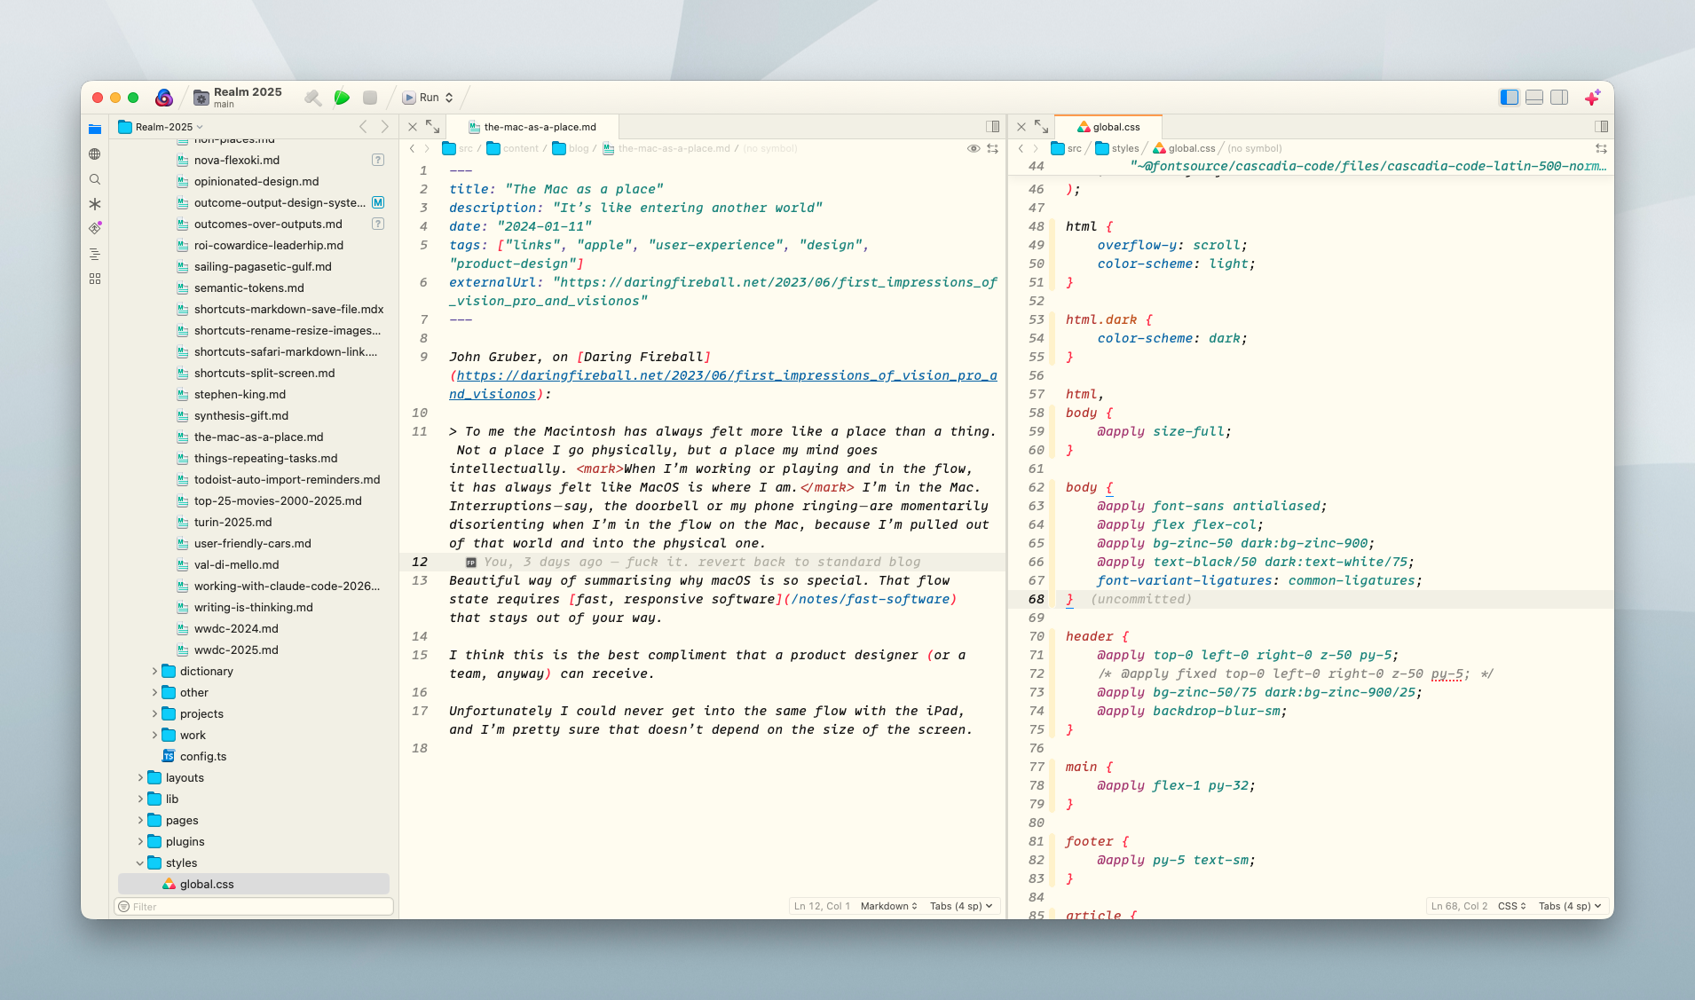The width and height of the screenshot is (1695, 1000).
Task: Open the Files panel in the left sidebar
Action: click(x=95, y=129)
